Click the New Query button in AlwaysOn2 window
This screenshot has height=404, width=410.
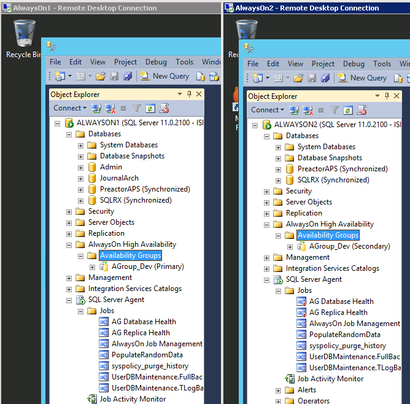tap(362, 78)
